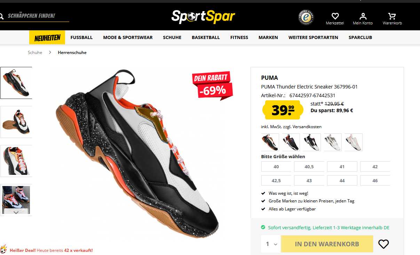Open the Warenkorb cart icon
Screen dimensions: 420x255
pos(392,16)
